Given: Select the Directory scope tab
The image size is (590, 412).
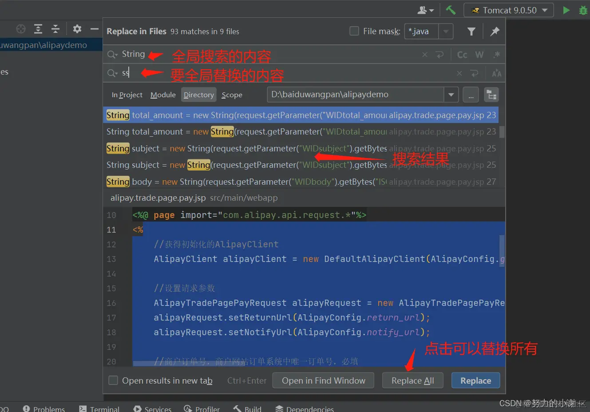Looking at the screenshot, I should tap(198, 95).
